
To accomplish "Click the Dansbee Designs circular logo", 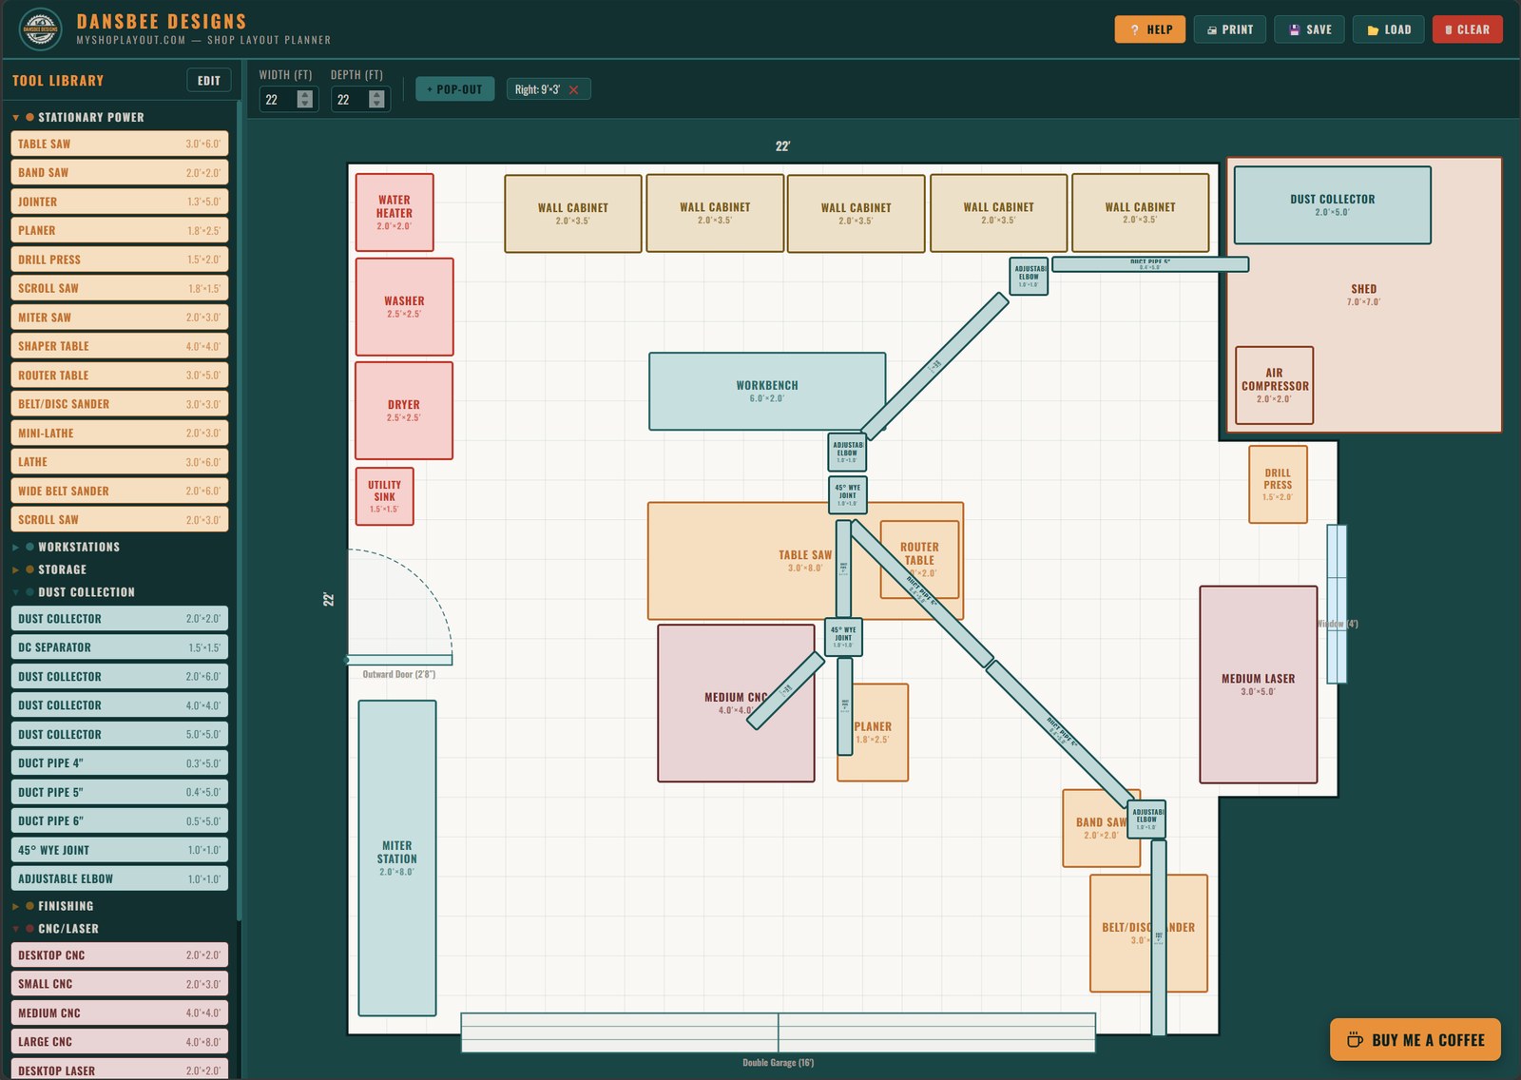I will [39, 27].
